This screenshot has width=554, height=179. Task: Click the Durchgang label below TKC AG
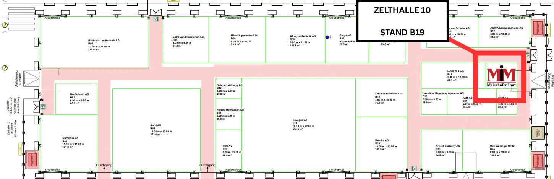coord(207,165)
